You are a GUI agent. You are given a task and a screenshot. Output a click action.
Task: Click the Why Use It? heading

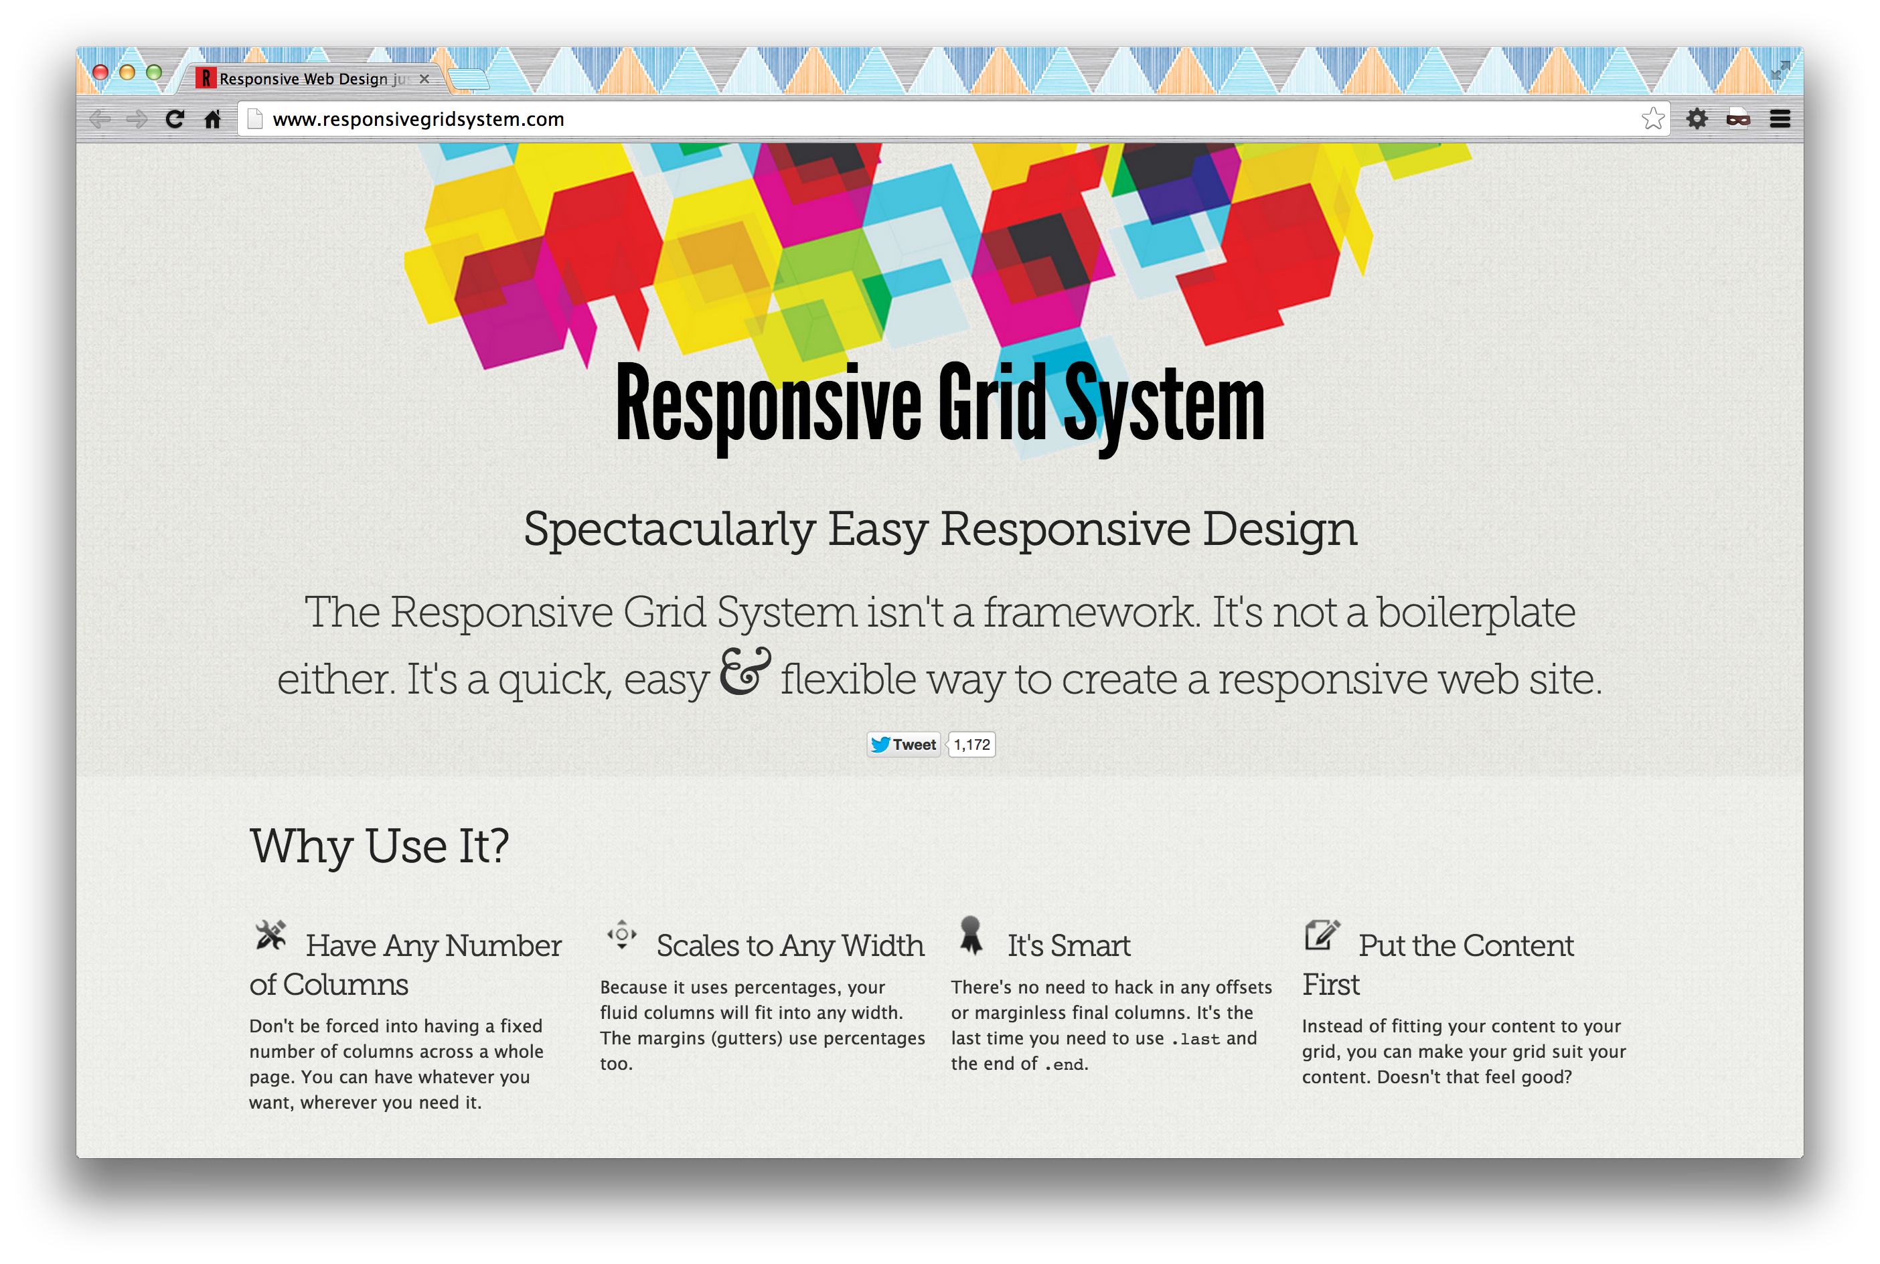(x=379, y=846)
